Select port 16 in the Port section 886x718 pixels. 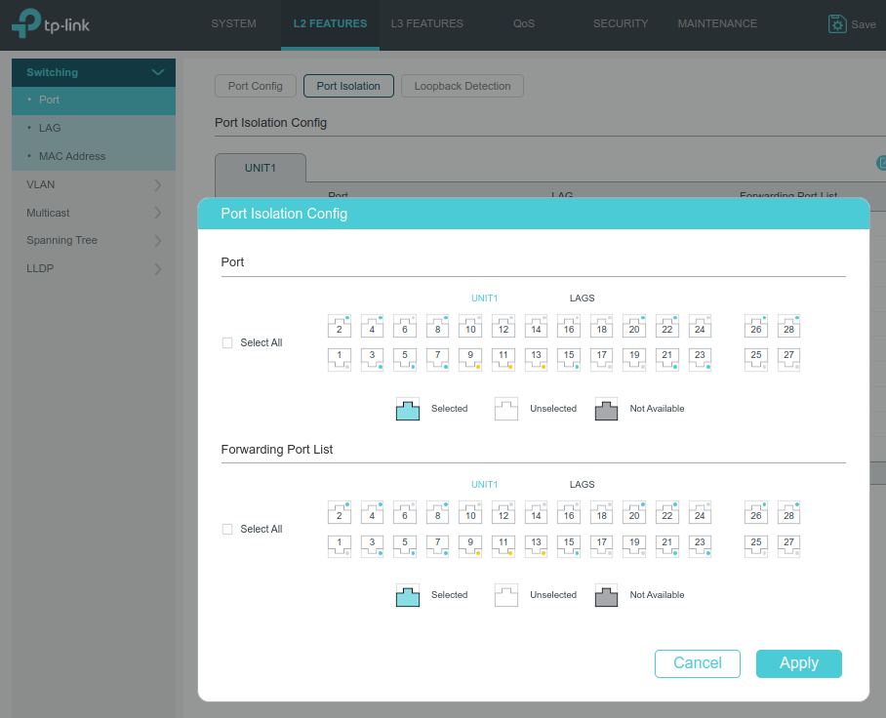[x=569, y=326]
